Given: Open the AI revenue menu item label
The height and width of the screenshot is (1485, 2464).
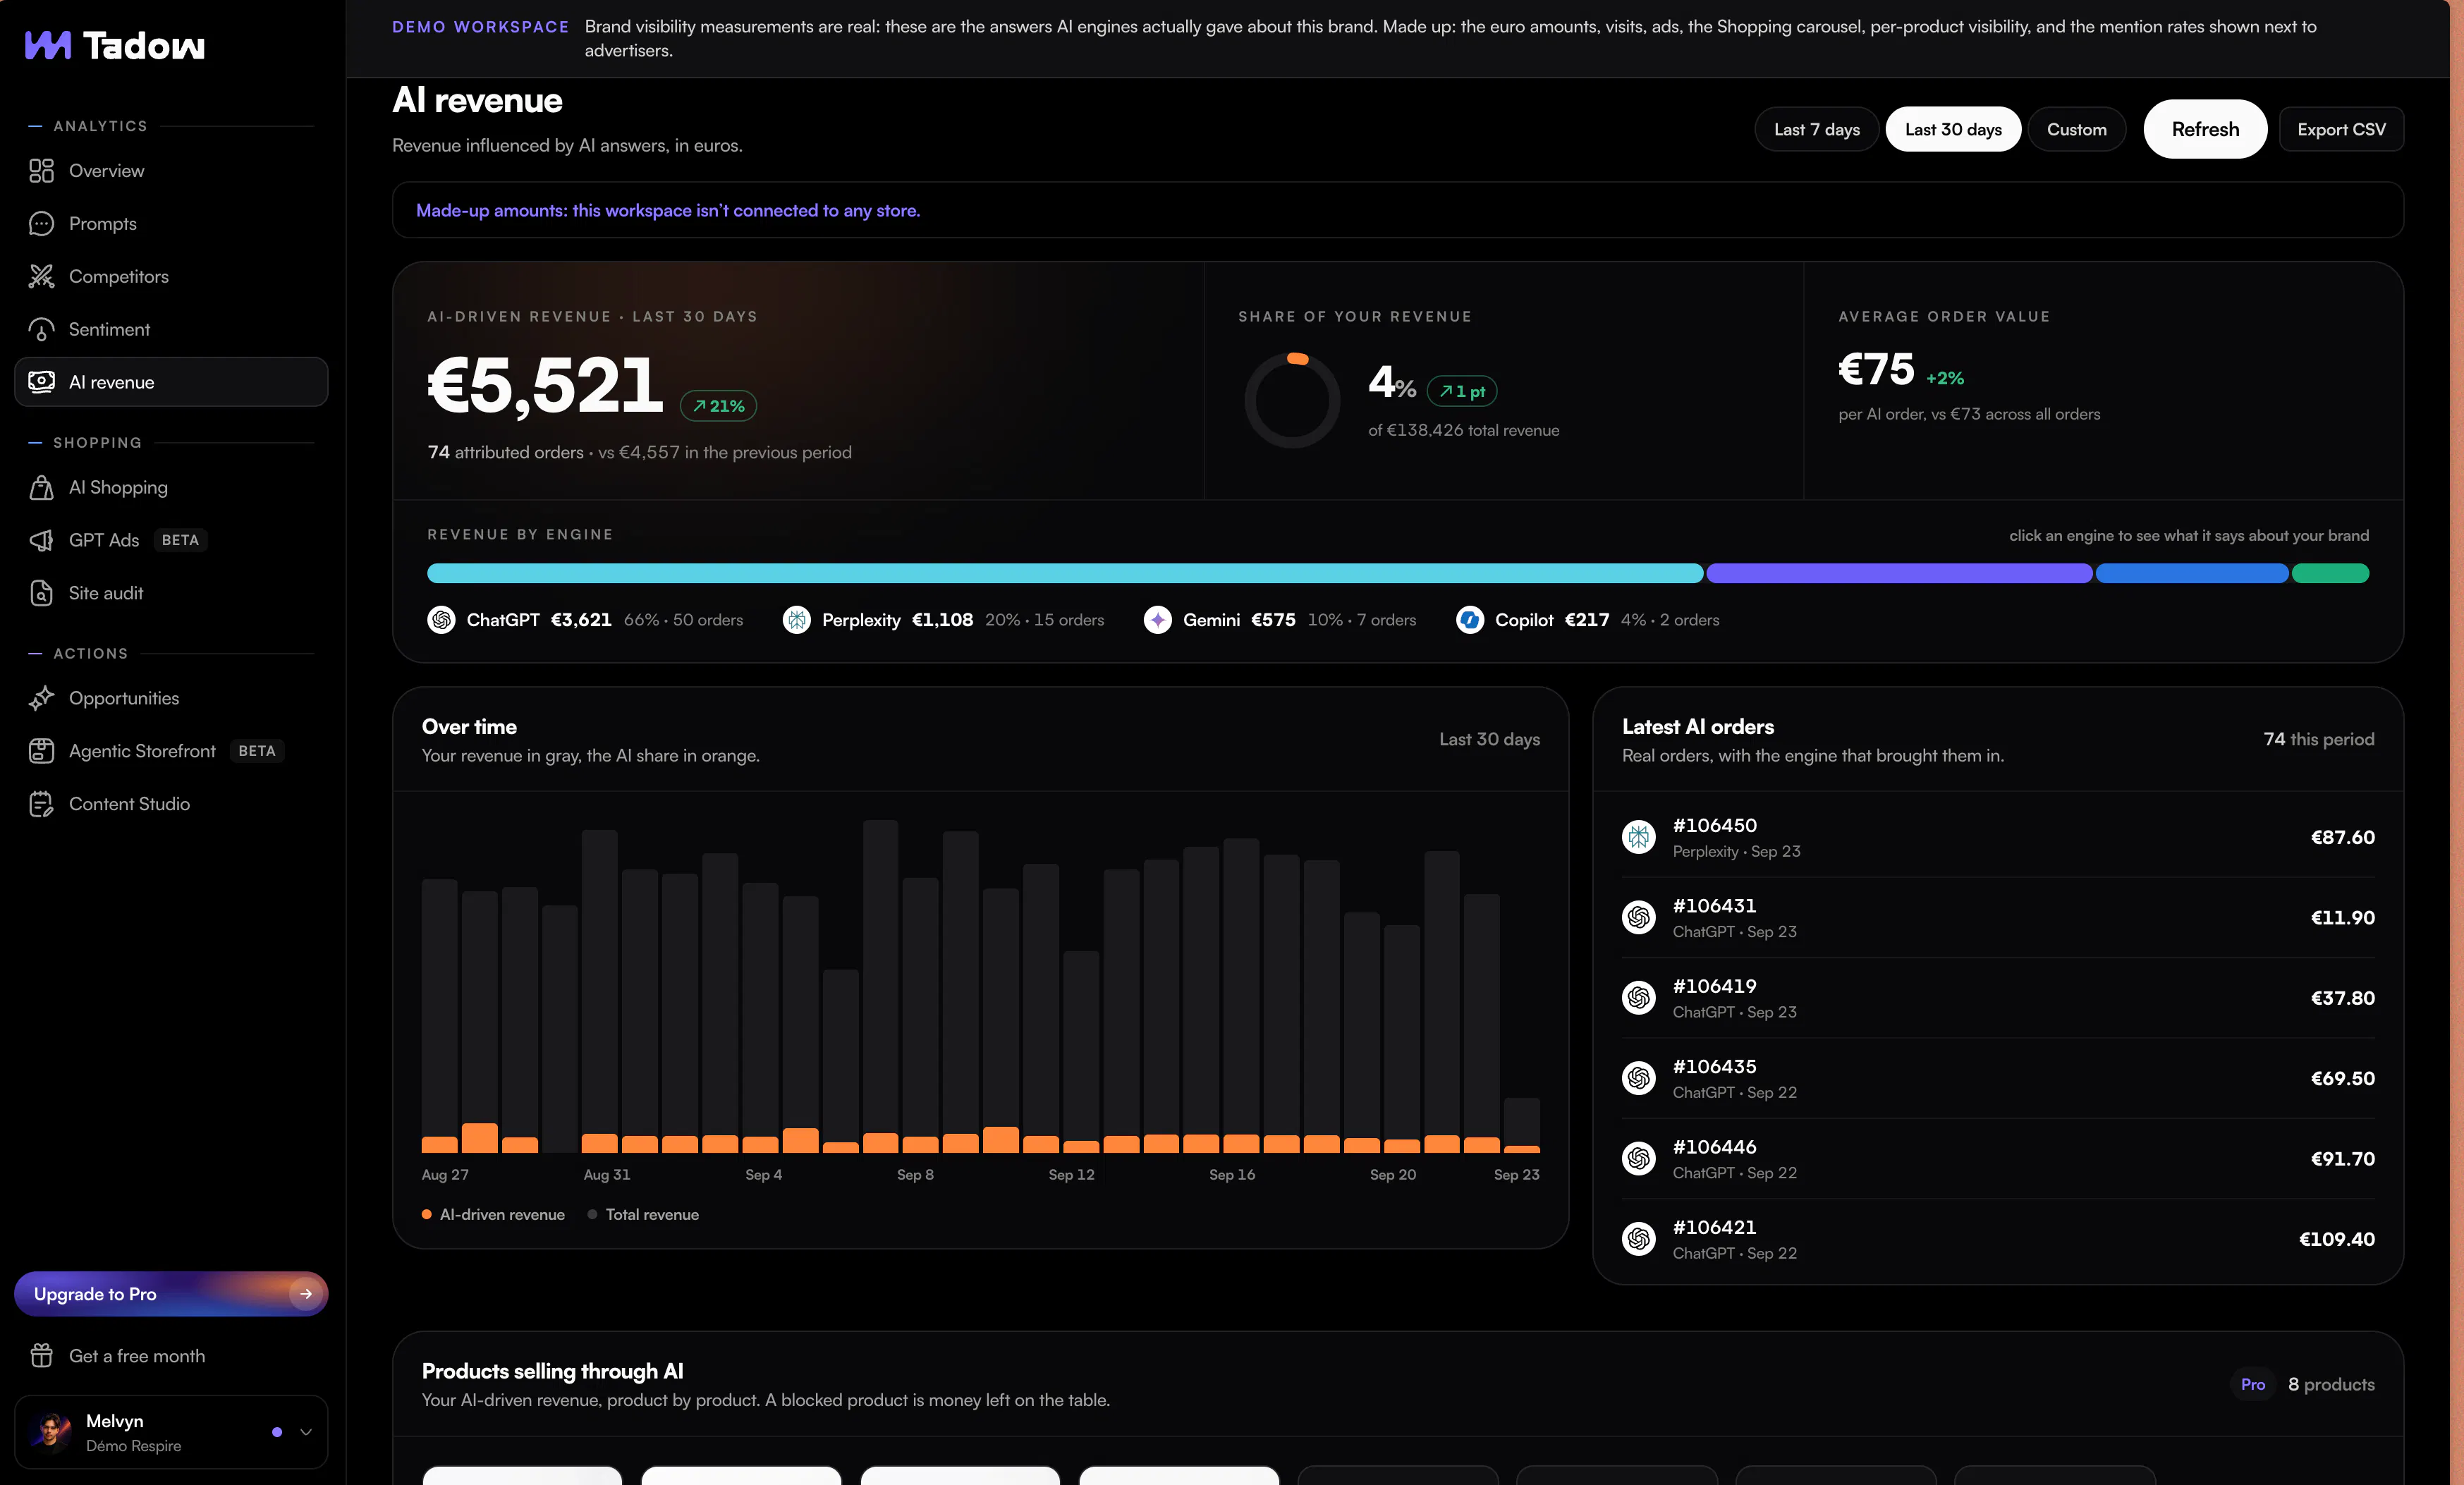Looking at the screenshot, I should coord(112,382).
